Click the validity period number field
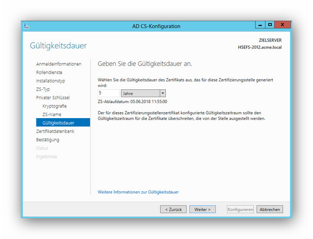 click(x=108, y=93)
